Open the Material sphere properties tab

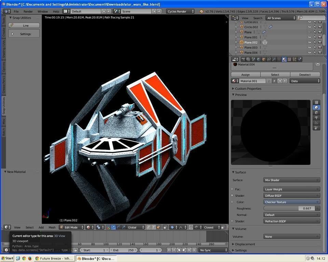284,60
